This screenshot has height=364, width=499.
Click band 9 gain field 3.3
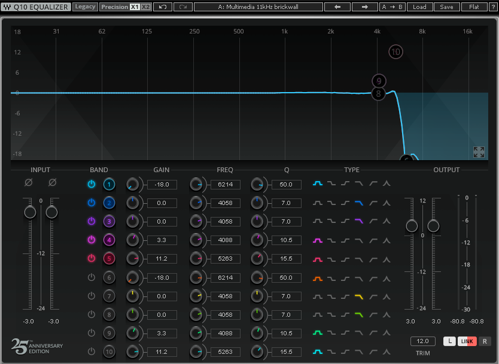pyautogui.click(x=162, y=333)
